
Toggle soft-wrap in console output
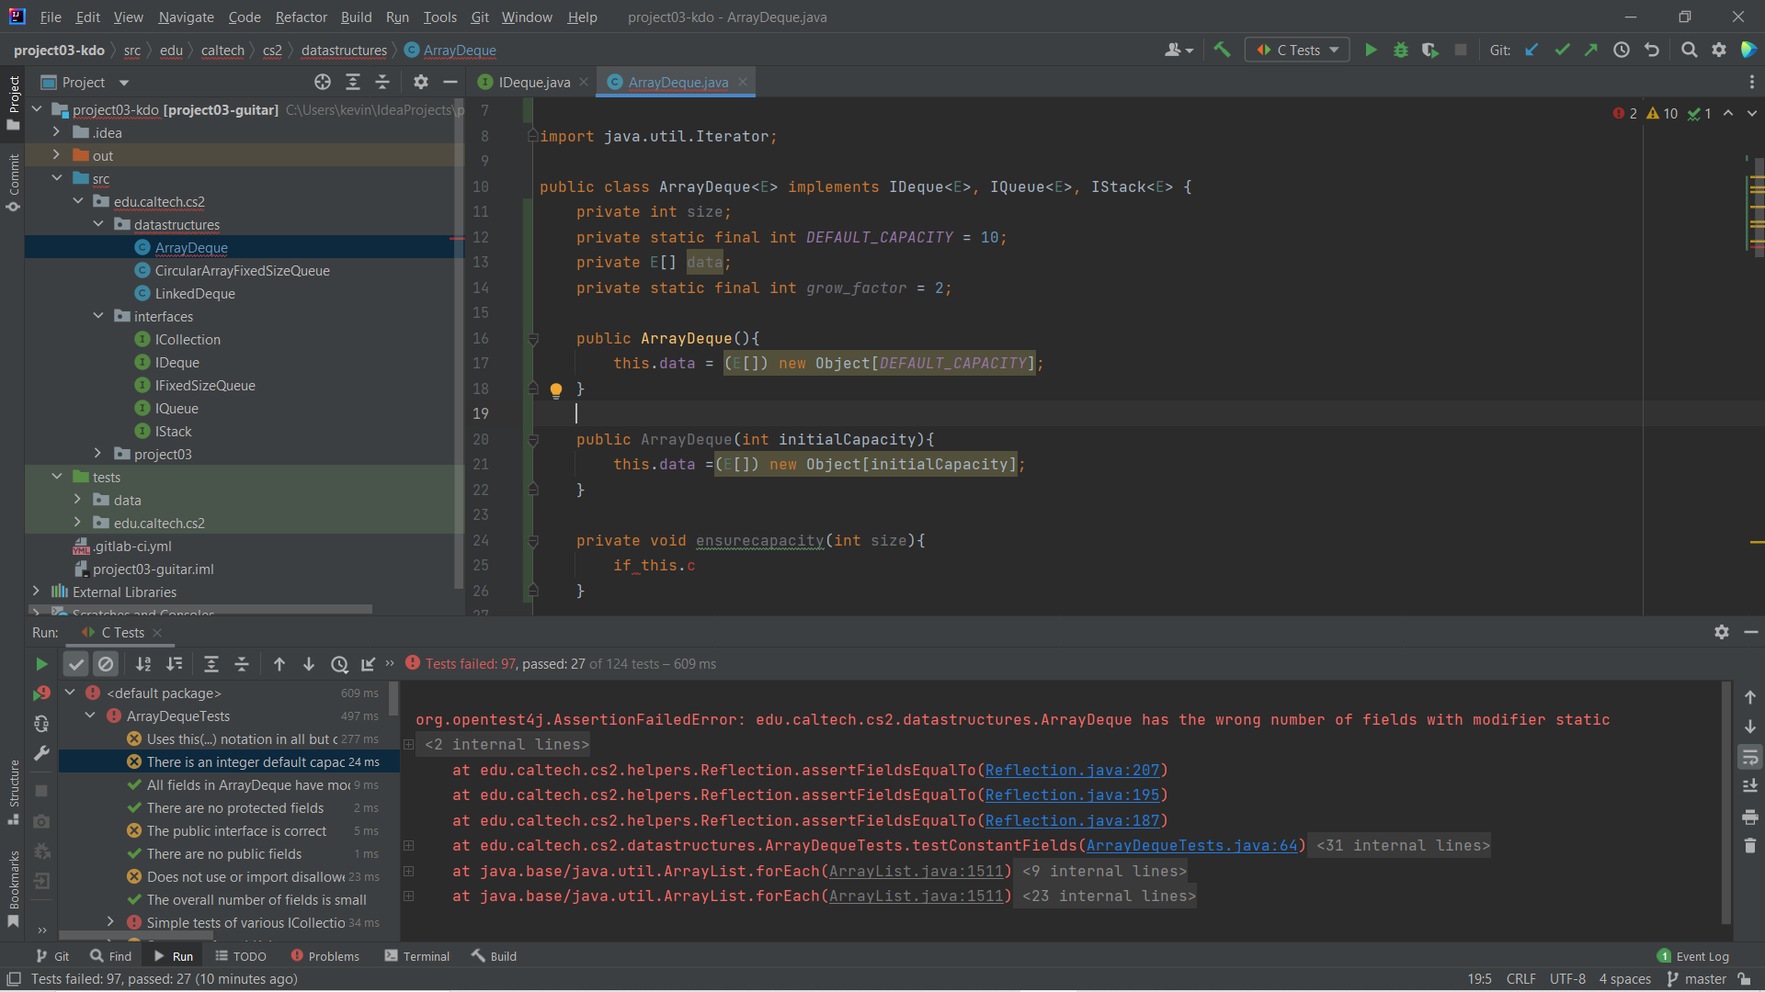1749,758
